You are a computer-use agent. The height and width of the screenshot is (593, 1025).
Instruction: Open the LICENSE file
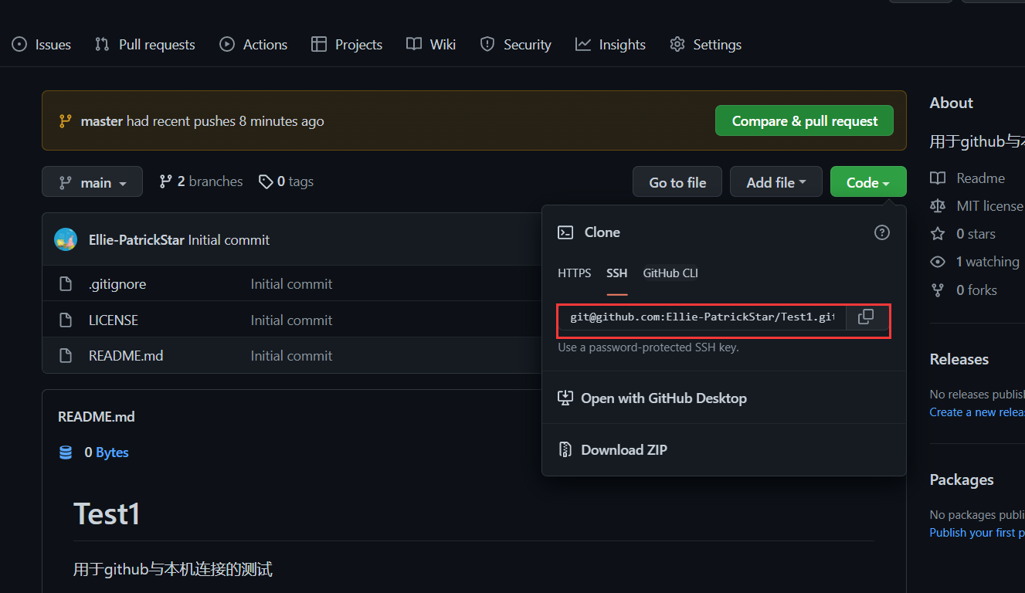[x=114, y=320]
